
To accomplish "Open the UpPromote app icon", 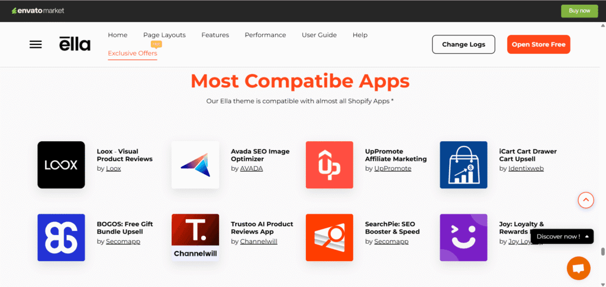I will point(329,165).
